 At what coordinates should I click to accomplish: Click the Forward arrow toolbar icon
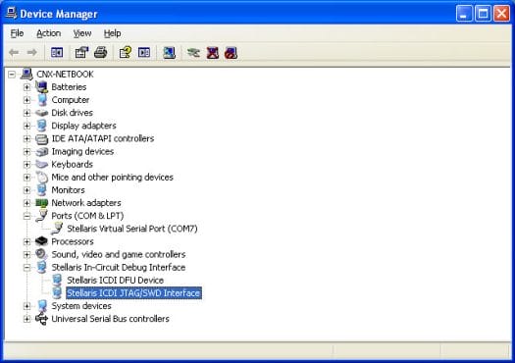click(x=31, y=53)
